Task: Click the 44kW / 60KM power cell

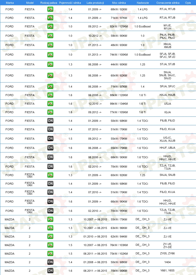Action: point(119,64)
